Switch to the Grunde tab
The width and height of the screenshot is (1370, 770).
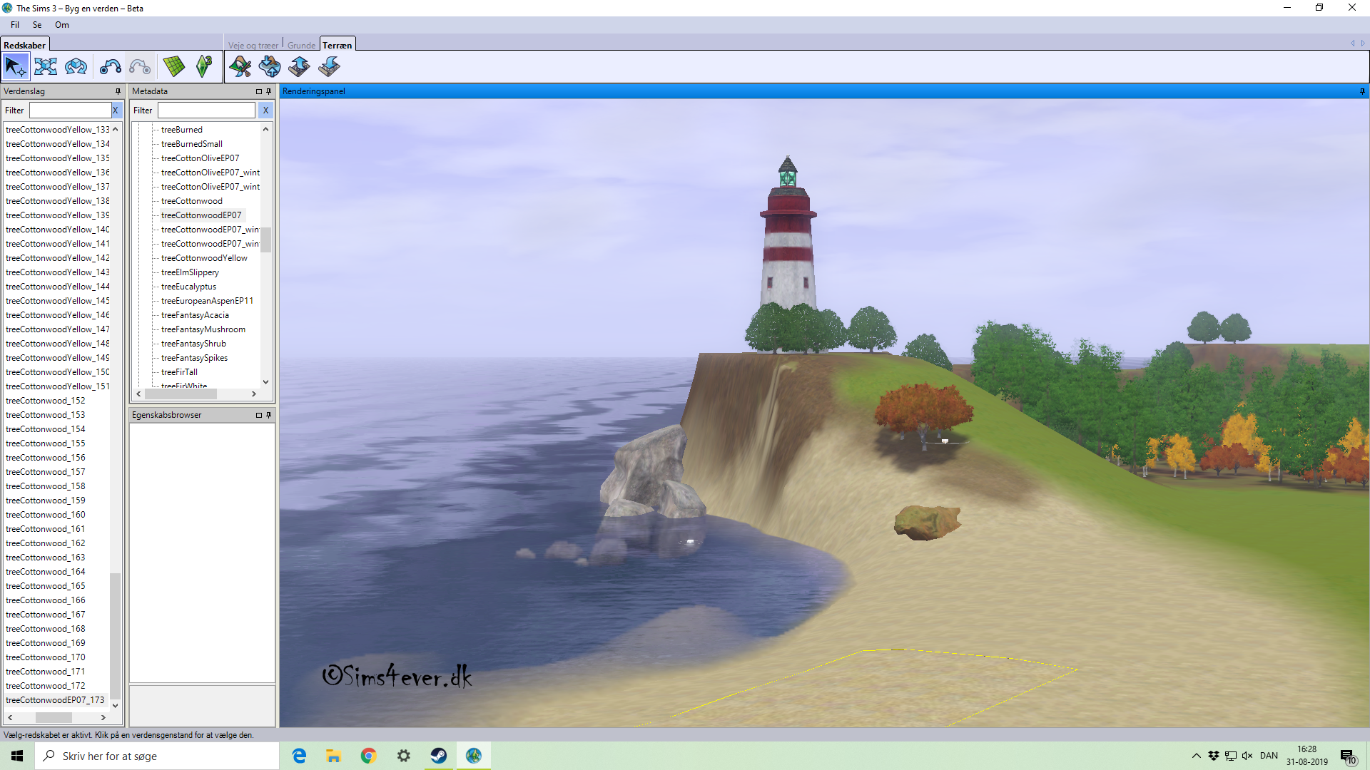coord(301,45)
